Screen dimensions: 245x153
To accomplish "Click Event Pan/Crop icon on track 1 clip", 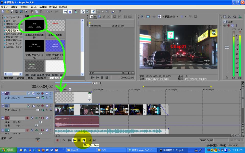I will (90, 97).
